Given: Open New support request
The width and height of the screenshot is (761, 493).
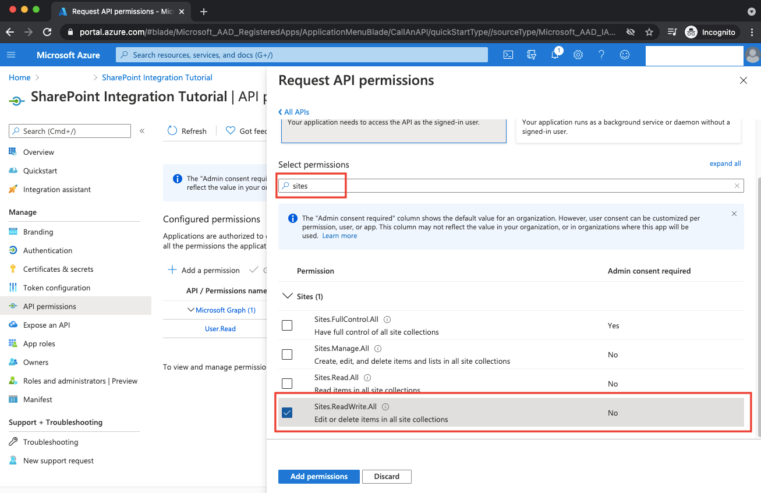Looking at the screenshot, I should pyautogui.click(x=58, y=460).
